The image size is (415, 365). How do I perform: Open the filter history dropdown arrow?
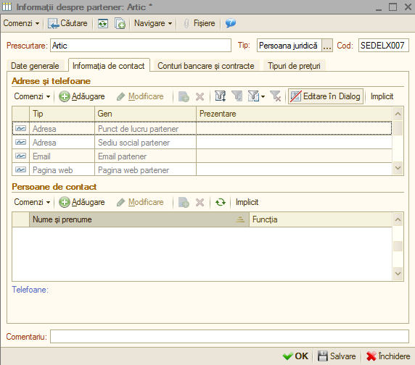click(x=263, y=96)
